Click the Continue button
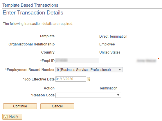The height and width of the screenshot is (121, 162). click(20, 106)
